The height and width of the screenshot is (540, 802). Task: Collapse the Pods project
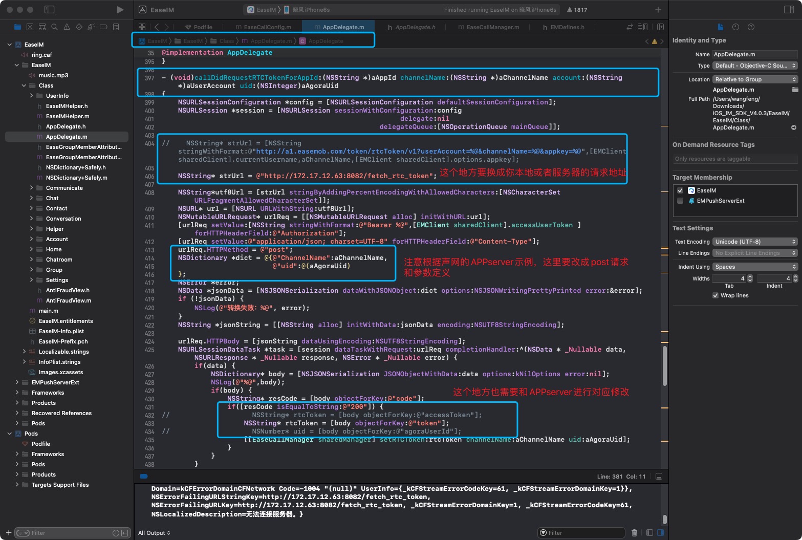pyautogui.click(x=10, y=434)
